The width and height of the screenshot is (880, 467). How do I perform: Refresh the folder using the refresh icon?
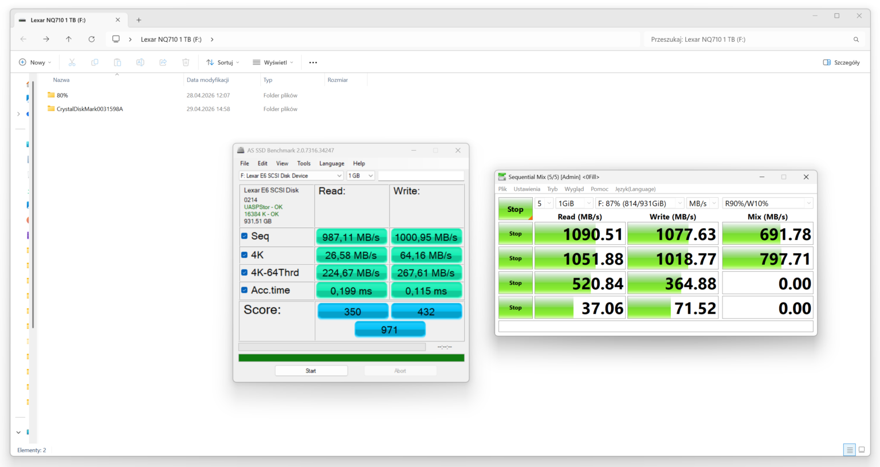pos(92,39)
